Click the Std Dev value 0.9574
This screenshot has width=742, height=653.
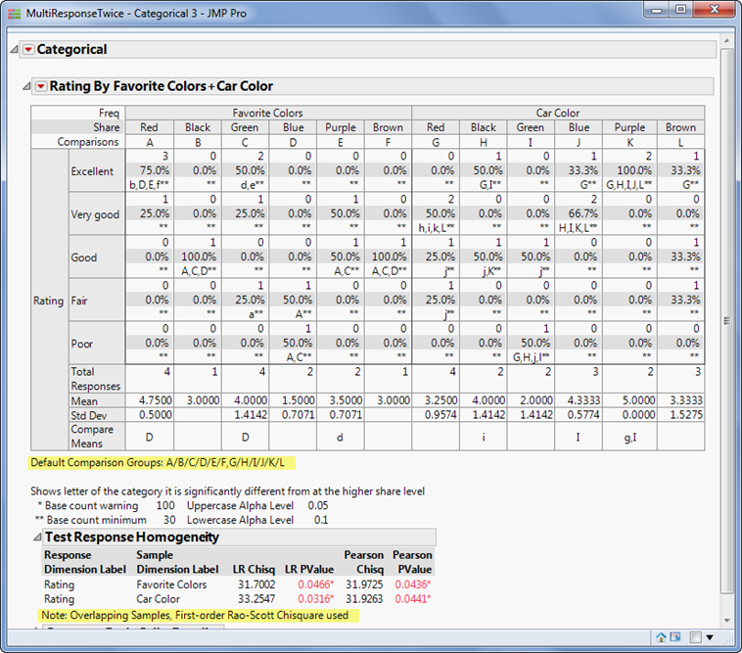441,414
